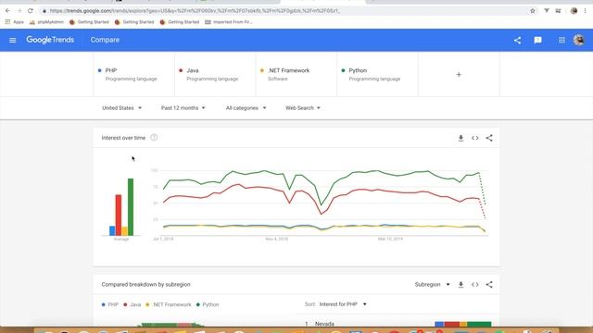Open the Subregion dropdown
The width and height of the screenshot is (593, 333).
(x=432, y=284)
